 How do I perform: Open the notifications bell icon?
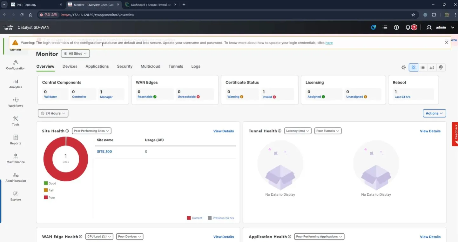(408, 27)
